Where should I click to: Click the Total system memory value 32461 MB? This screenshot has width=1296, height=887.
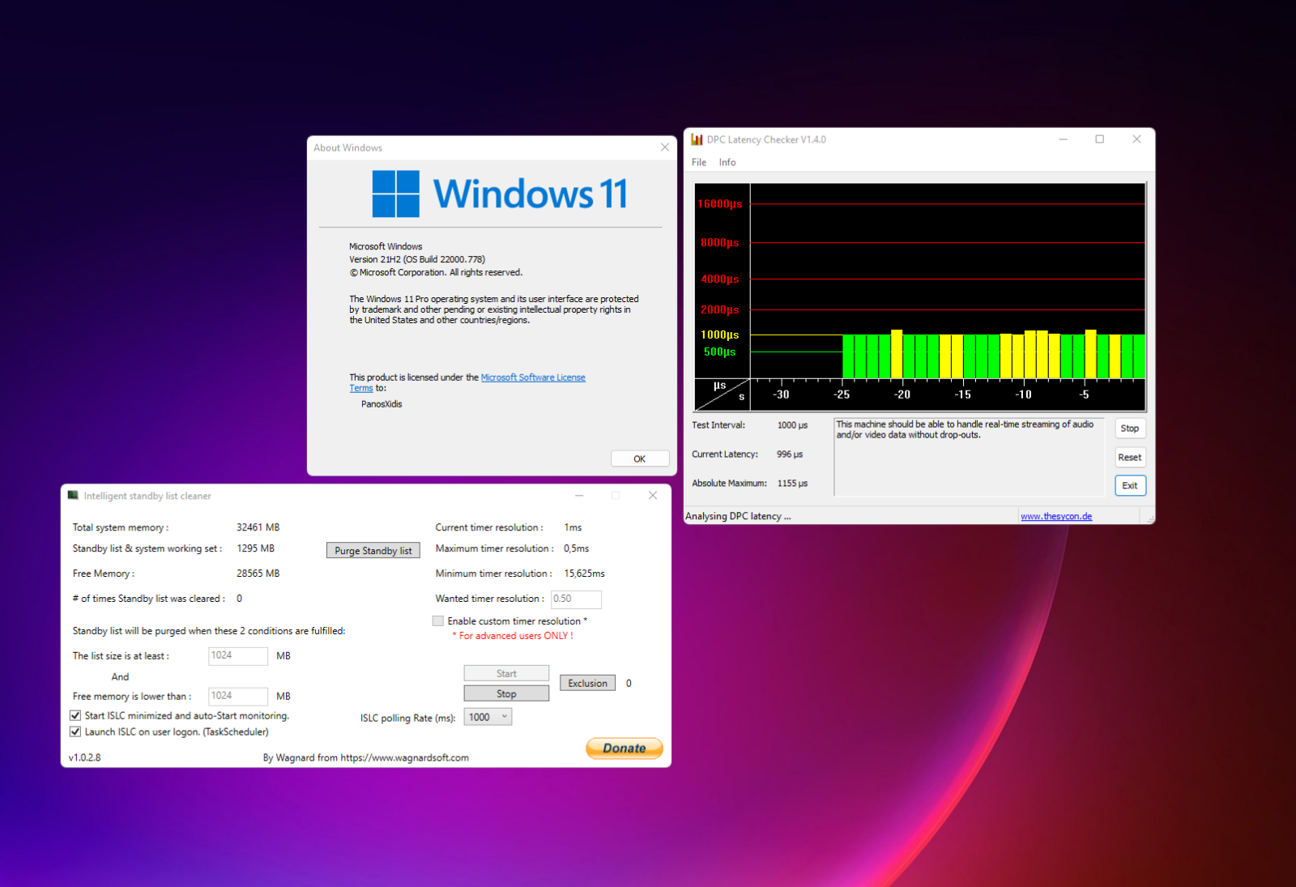pos(258,527)
